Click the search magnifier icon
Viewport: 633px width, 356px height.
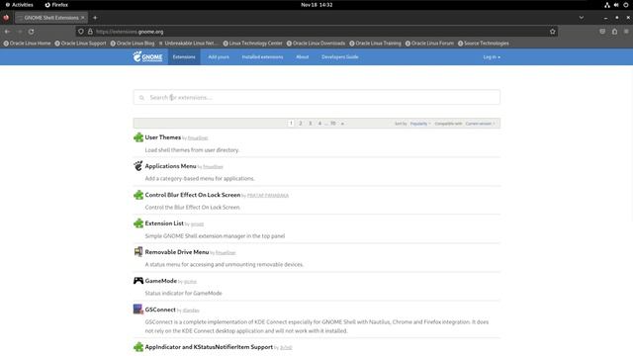pos(141,98)
